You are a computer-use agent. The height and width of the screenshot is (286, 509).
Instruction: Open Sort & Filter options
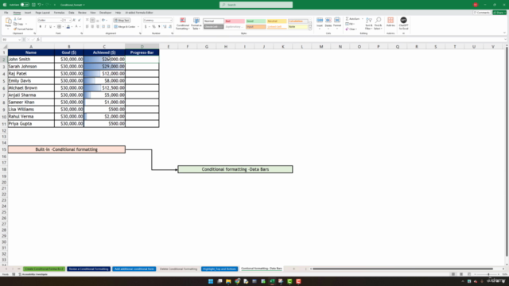369,24
